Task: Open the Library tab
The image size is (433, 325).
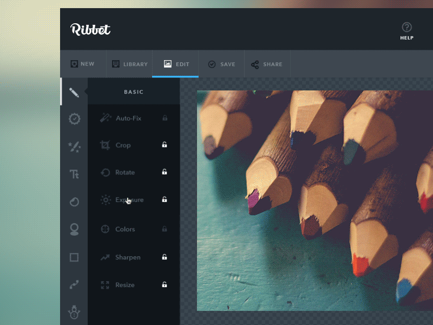Action: tap(129, 63)
